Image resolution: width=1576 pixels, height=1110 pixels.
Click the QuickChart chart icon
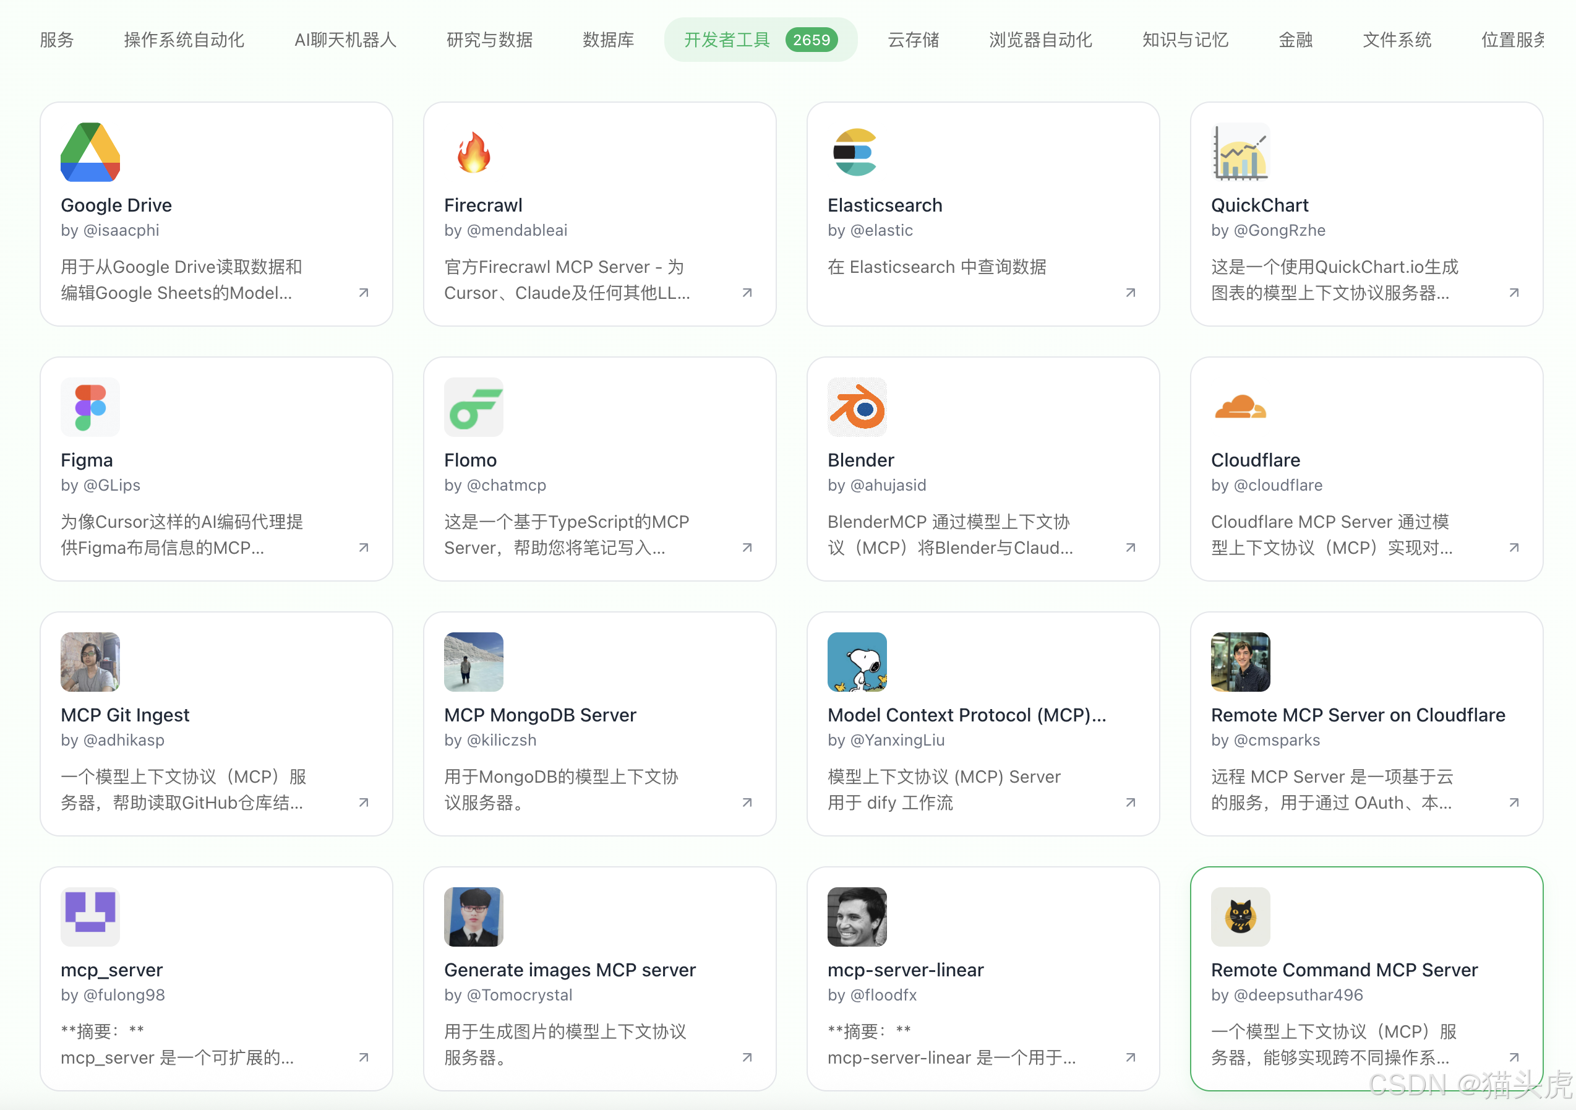1240,152
